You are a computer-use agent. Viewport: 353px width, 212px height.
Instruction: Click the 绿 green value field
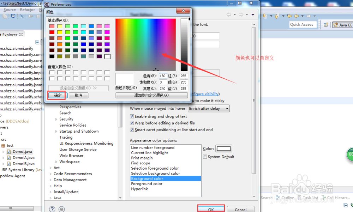click(x=184, y=82)
